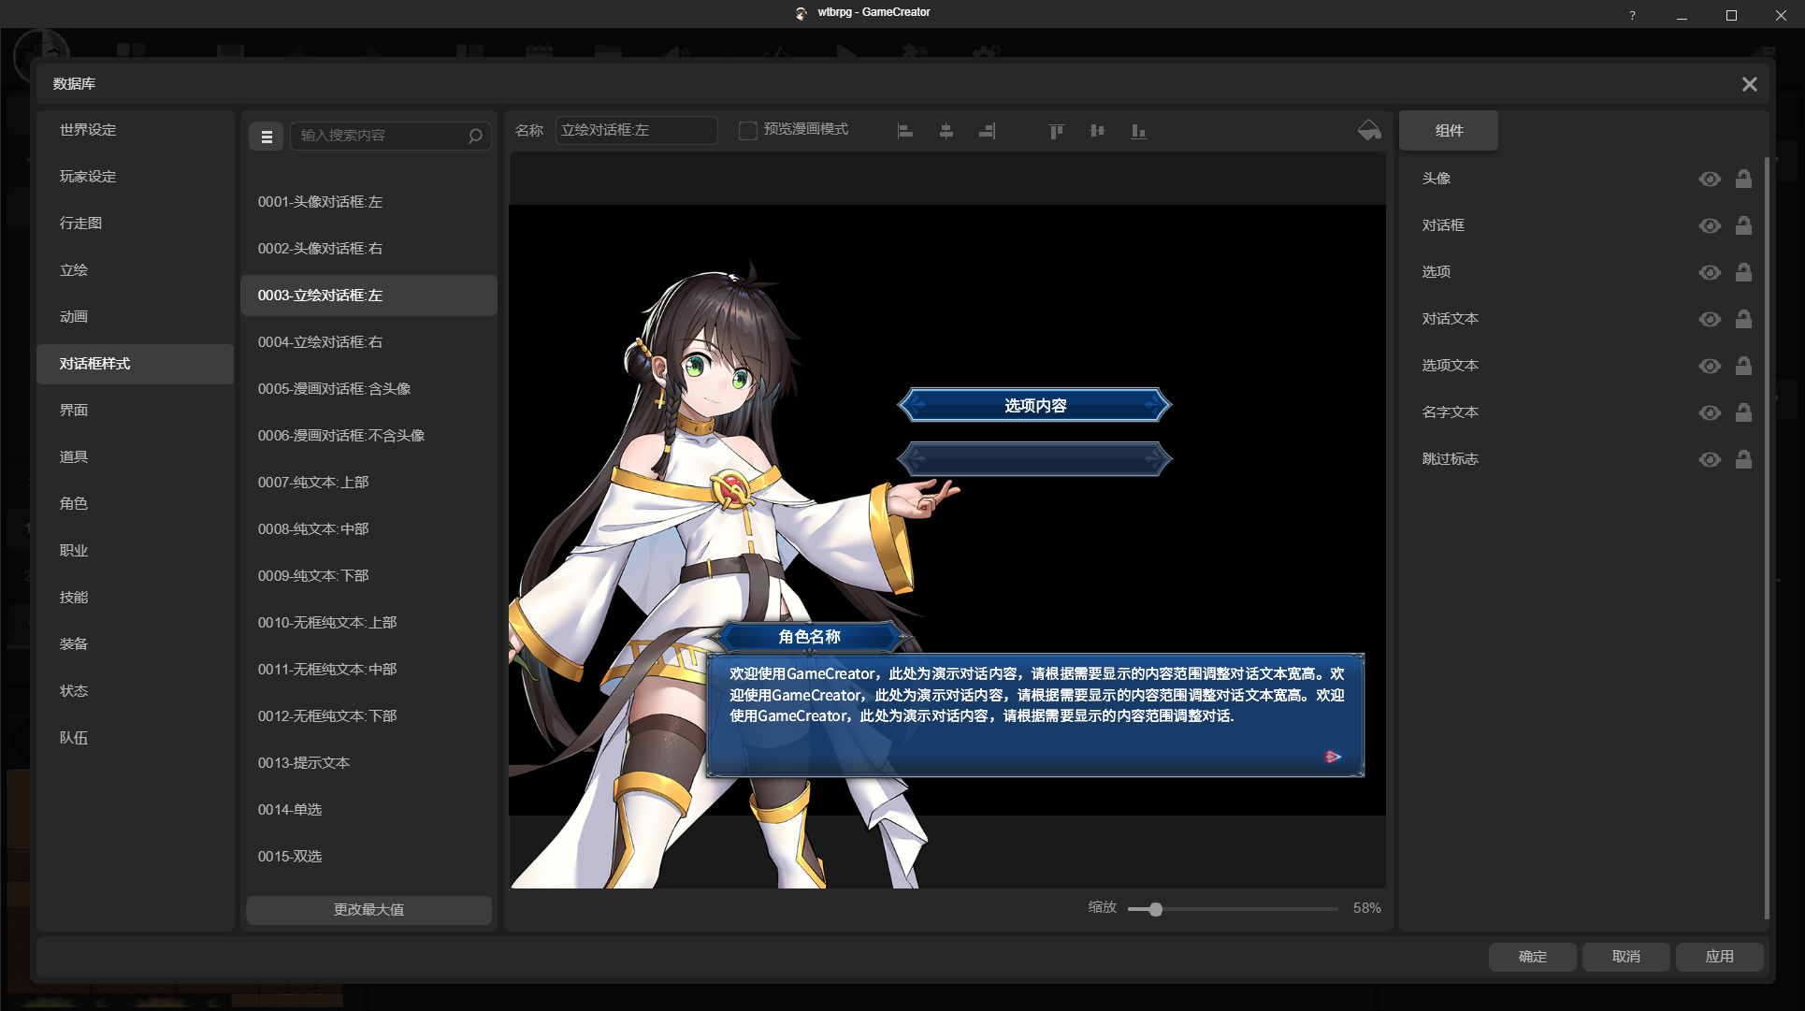Click the 名称 input field
Screen dimensions: 1805x1011
pyautogui.click(x=636, y=131)
